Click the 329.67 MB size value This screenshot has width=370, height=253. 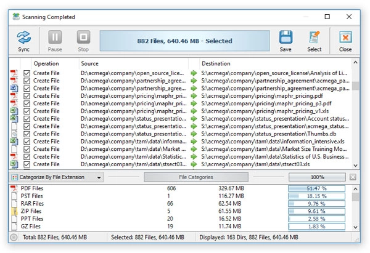[x=231, y=188]
